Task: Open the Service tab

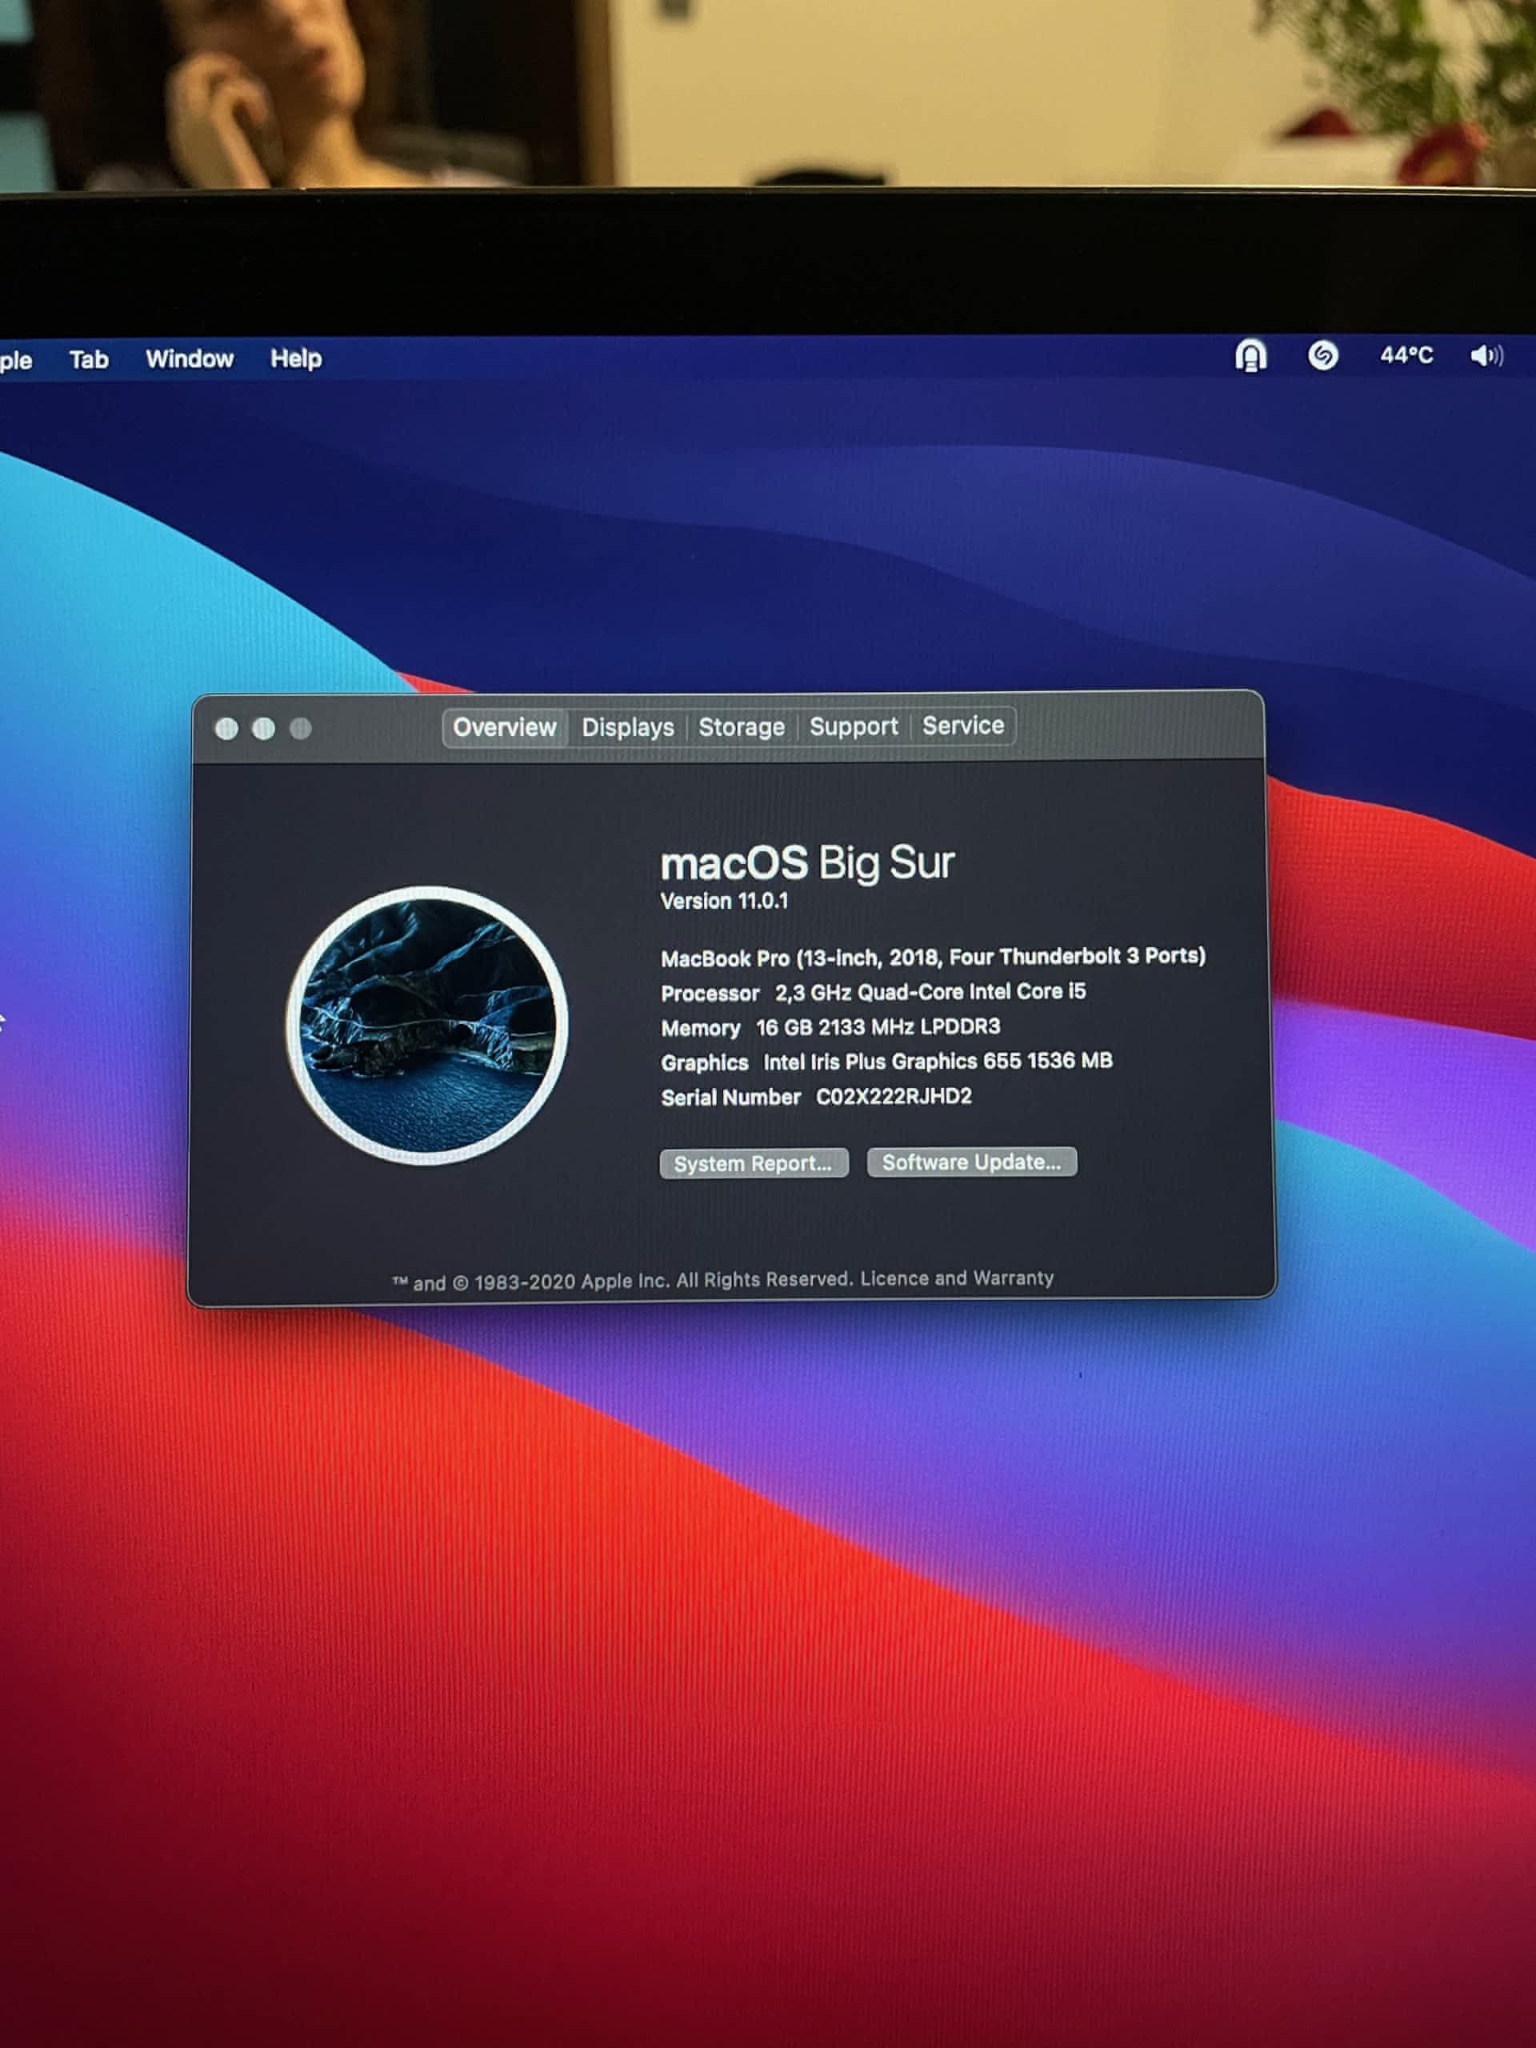Action: pyautogui.click(x=962, y=726)
